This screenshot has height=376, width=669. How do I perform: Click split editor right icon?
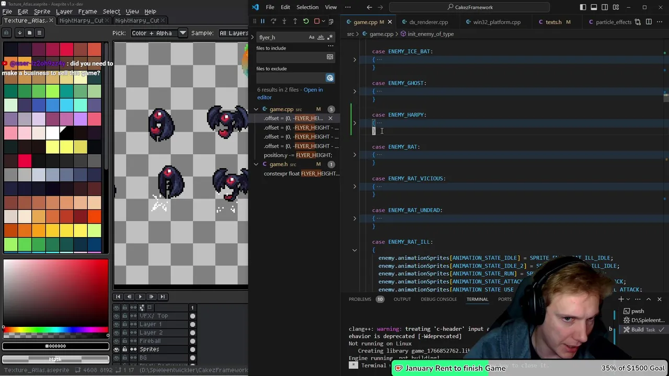[649, 22]
